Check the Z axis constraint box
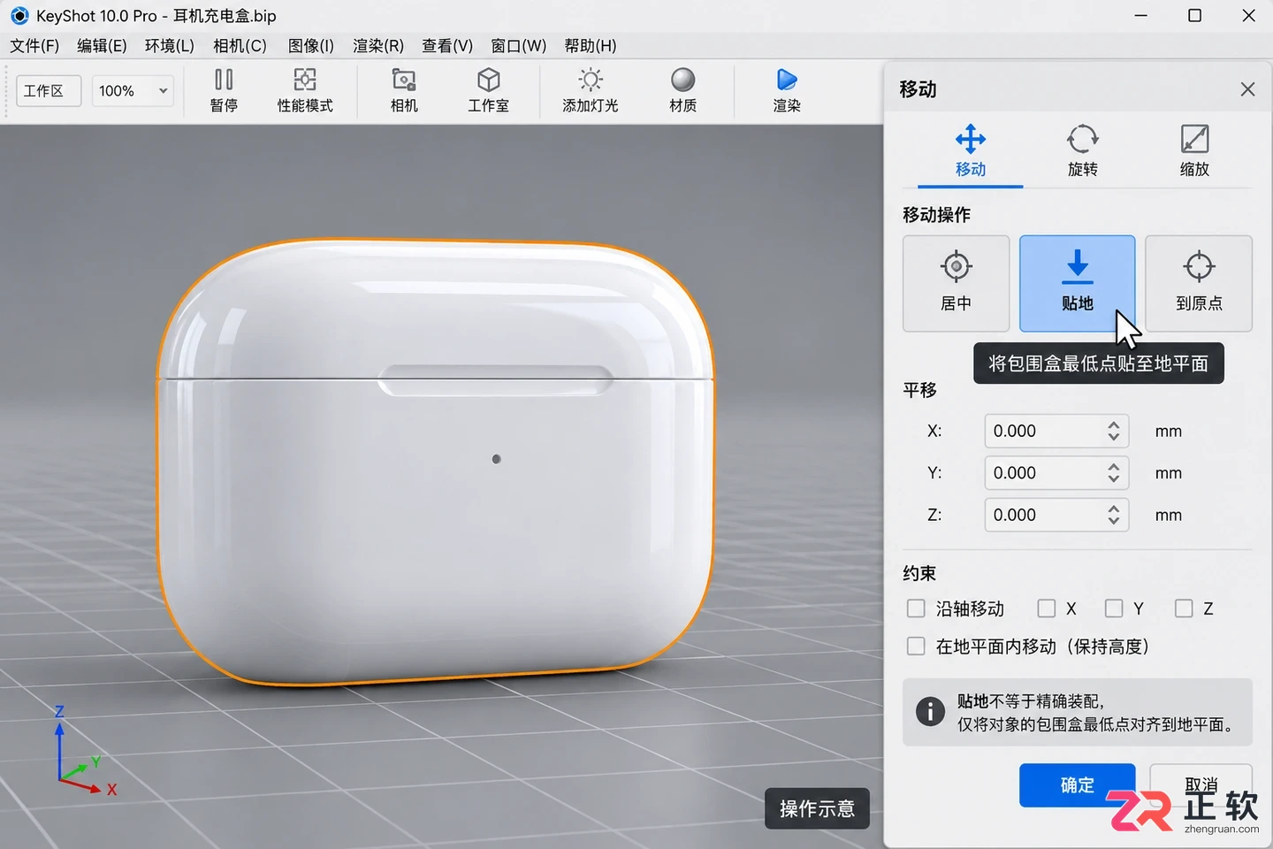This screenshot has height=849, width=1273. (1184, 608)
